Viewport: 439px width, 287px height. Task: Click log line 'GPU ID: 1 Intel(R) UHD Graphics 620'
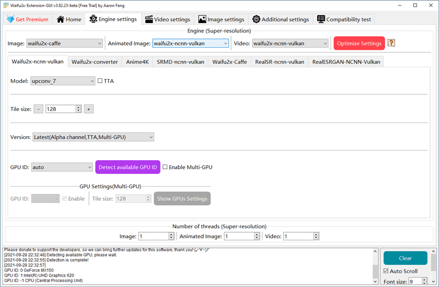39,275
